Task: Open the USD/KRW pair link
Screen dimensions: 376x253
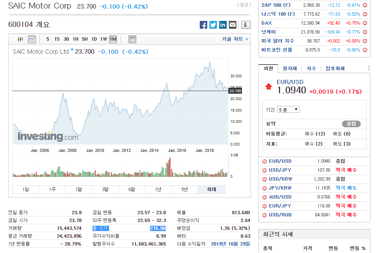Action: [x=280, y=179]
